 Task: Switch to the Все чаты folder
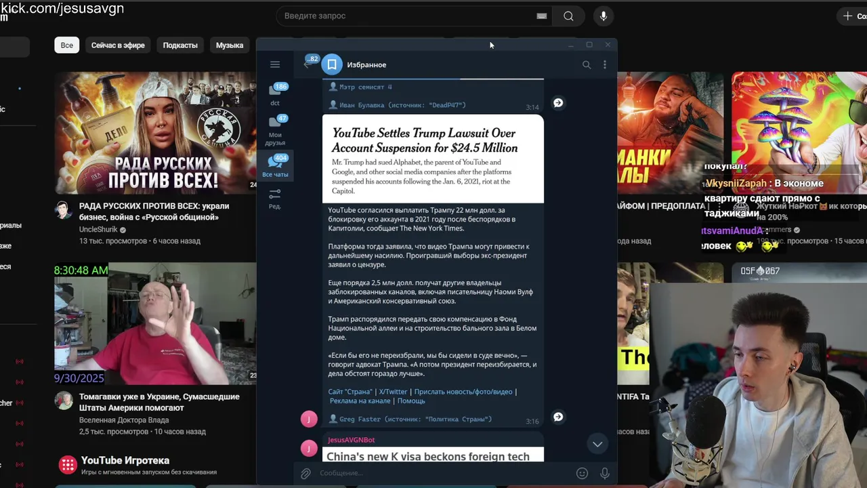point(275,166)
